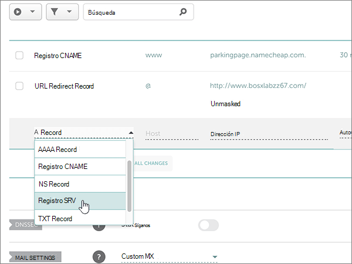The height and width of the screenshot is (264, 352).
Task: Select the DNSSEC section tag
Action: coord(26,225)
